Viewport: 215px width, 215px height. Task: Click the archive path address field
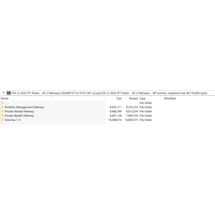pyautogui.click(x=111, y=93)
